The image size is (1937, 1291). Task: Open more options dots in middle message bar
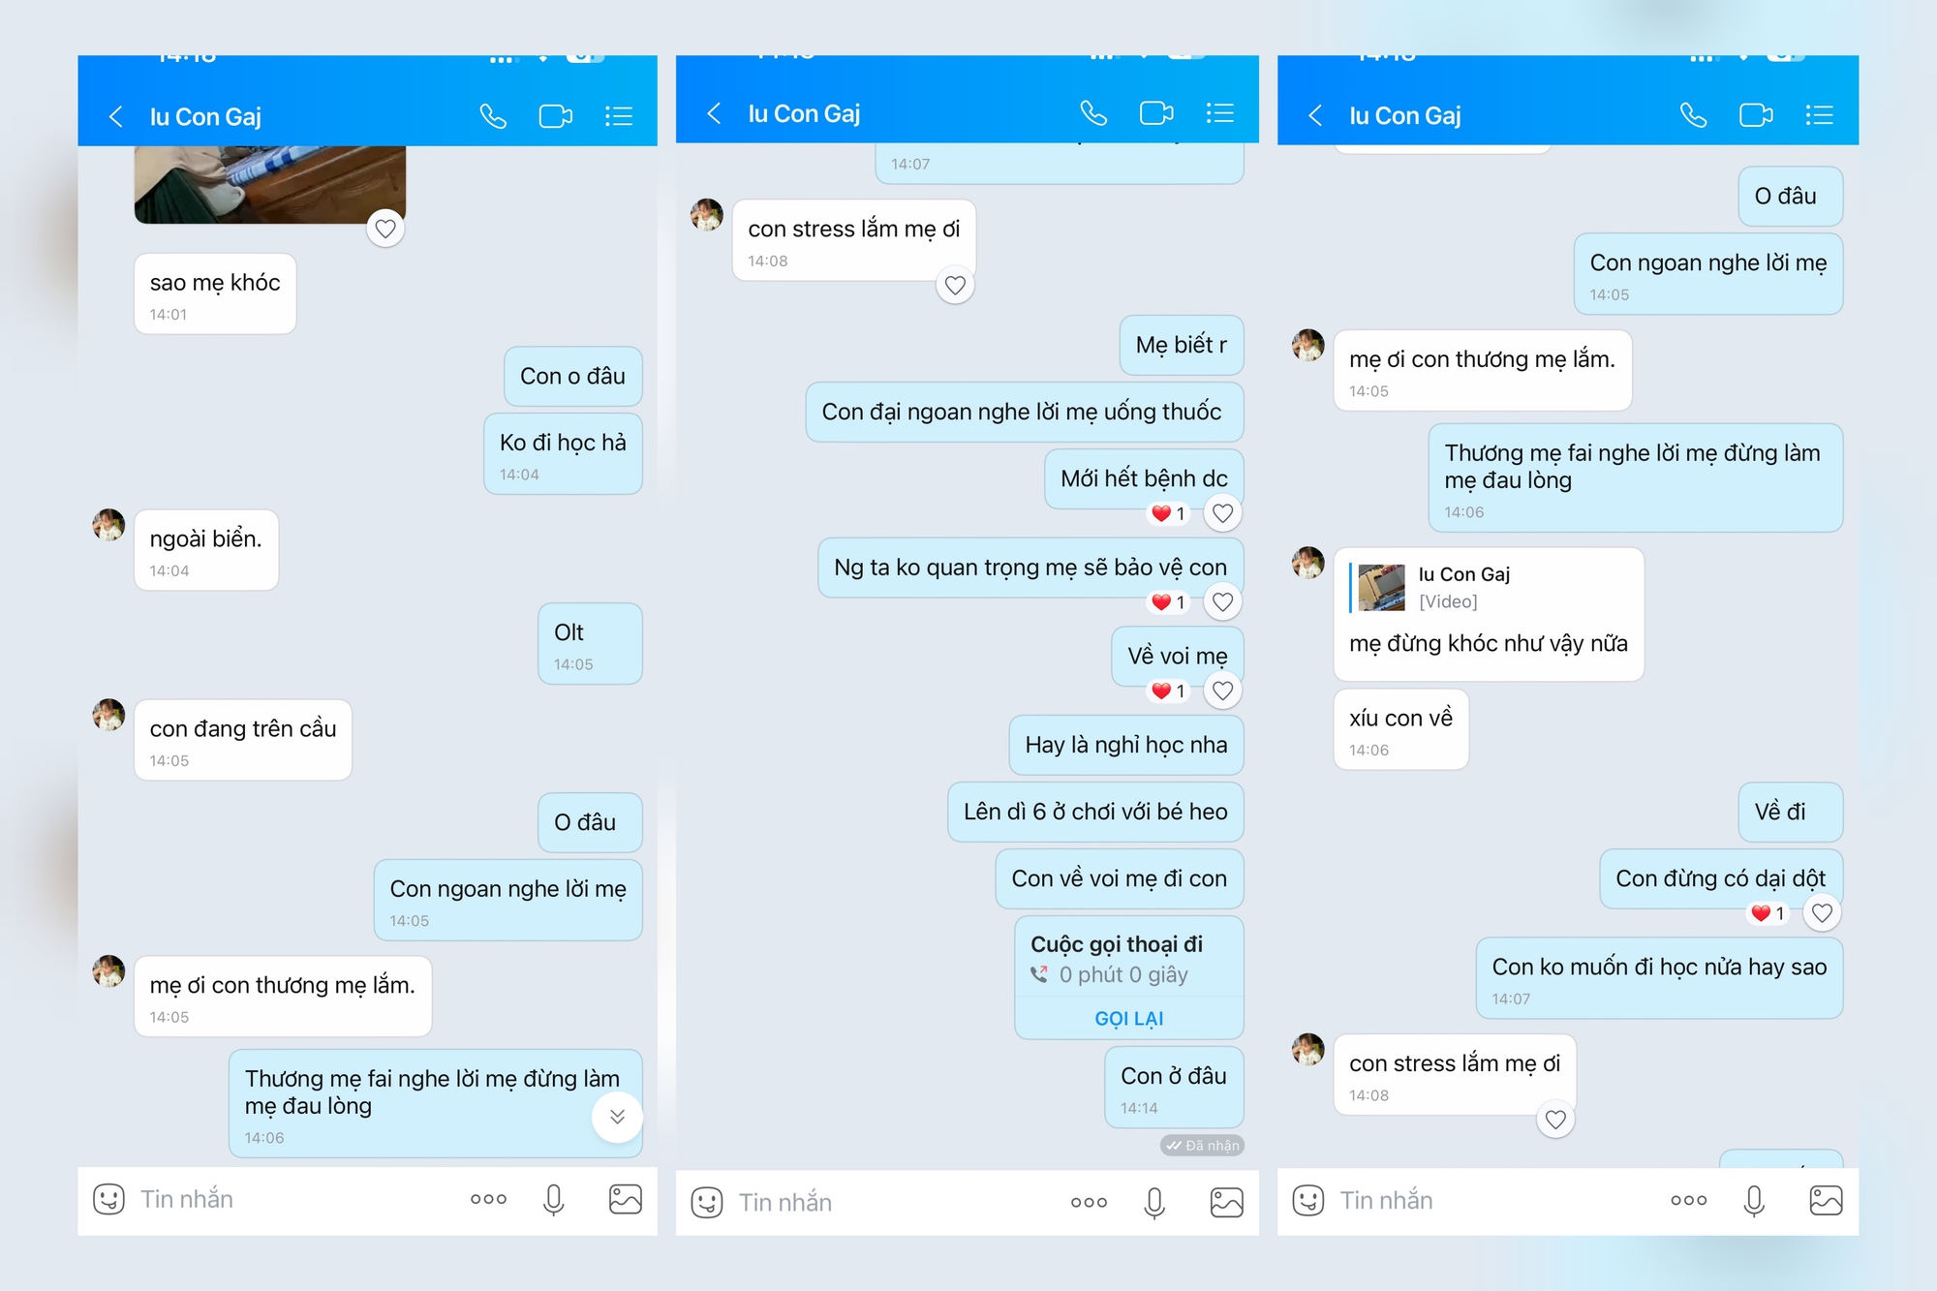click(x=1089, y=1202)
